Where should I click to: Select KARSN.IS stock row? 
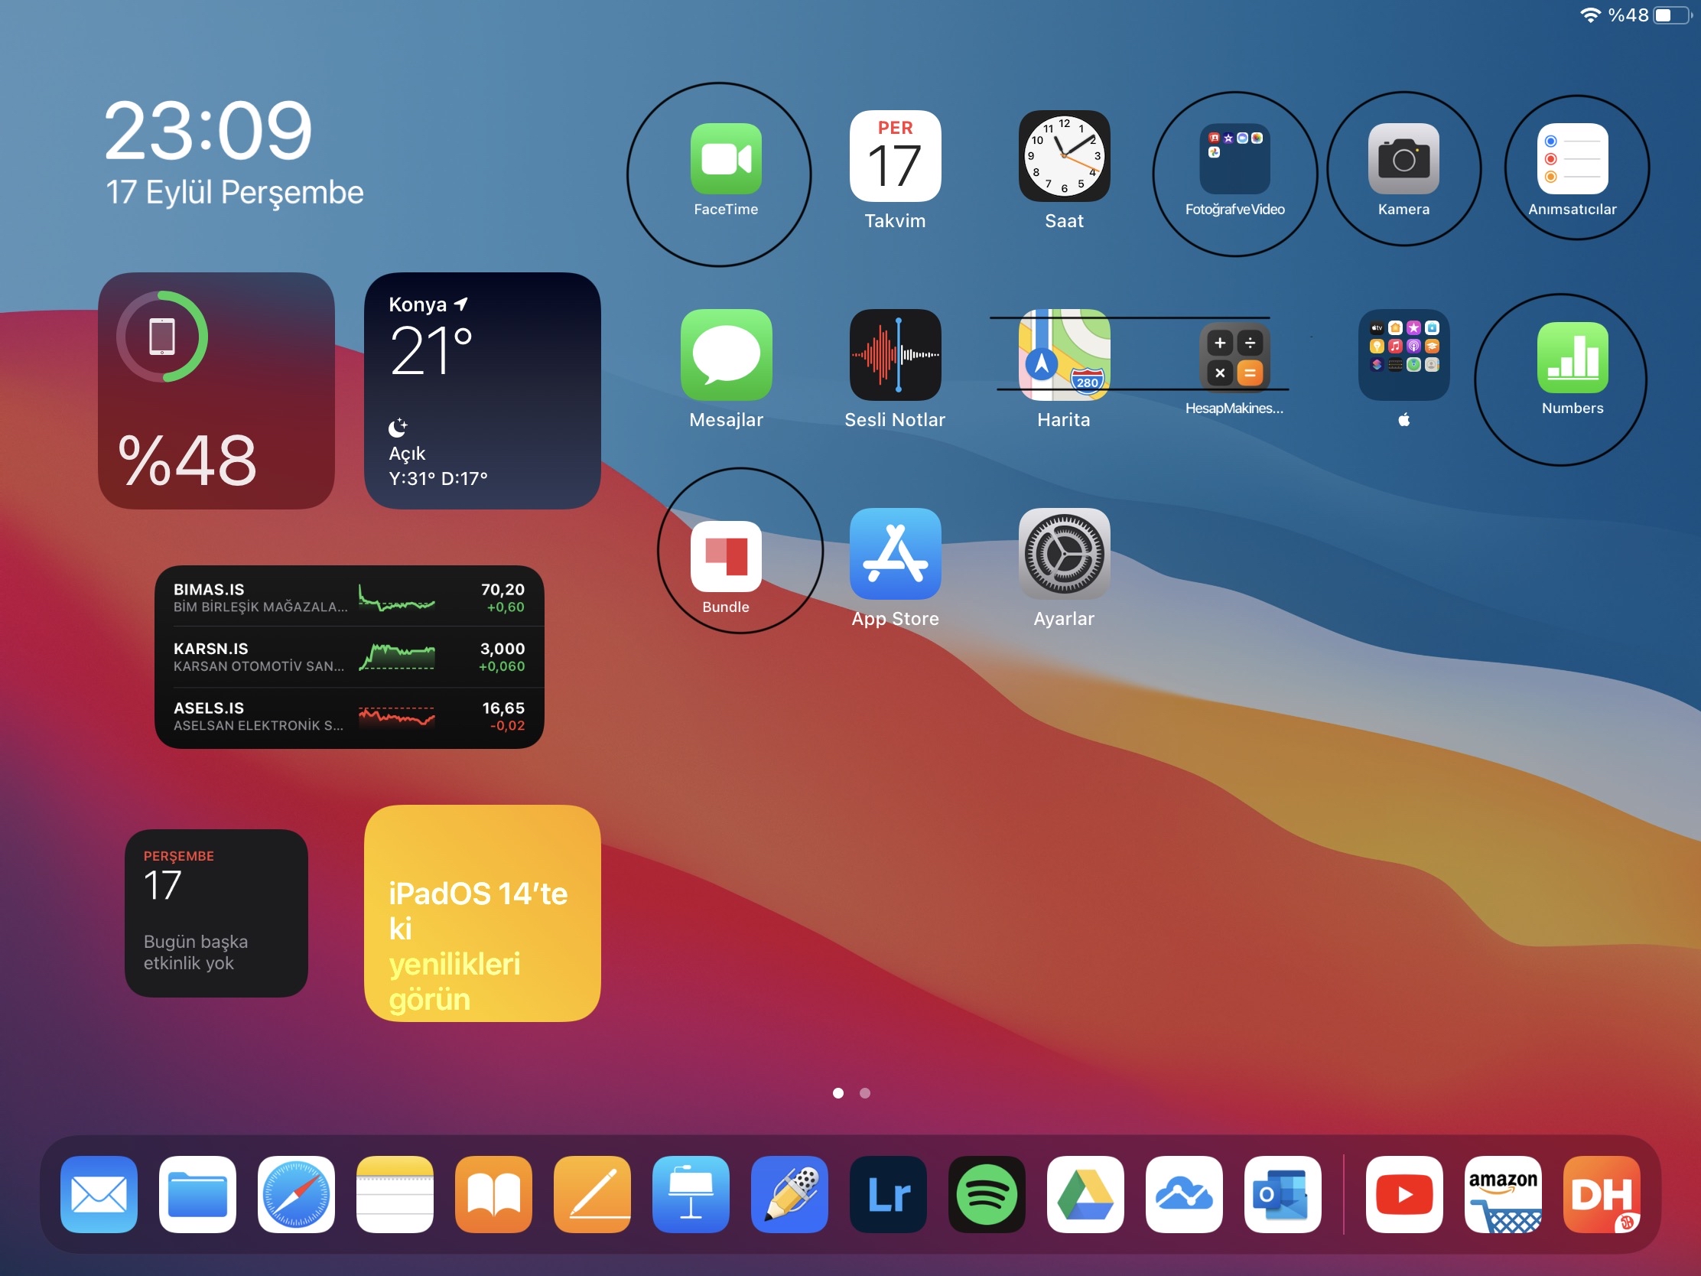coord(349,656)
